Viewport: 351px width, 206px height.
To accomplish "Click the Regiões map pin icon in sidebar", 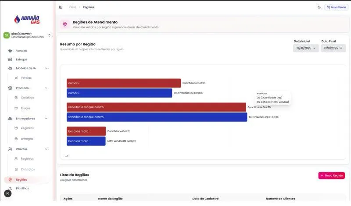I will point(10,180).
